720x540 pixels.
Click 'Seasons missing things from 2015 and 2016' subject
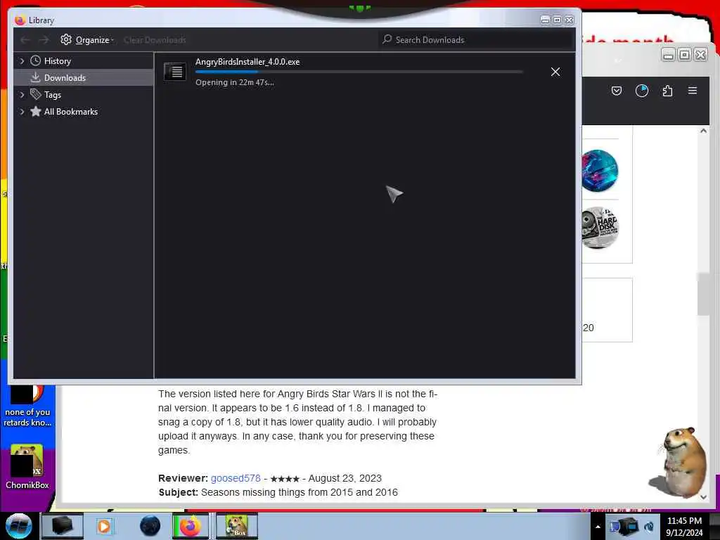click(299, 492)
